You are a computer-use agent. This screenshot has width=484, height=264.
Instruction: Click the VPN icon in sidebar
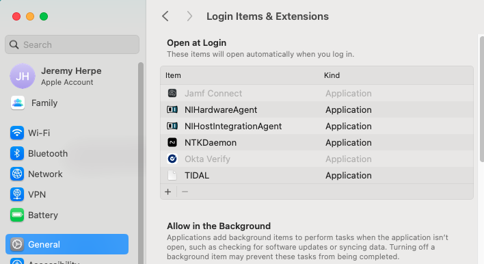[17, 194]
